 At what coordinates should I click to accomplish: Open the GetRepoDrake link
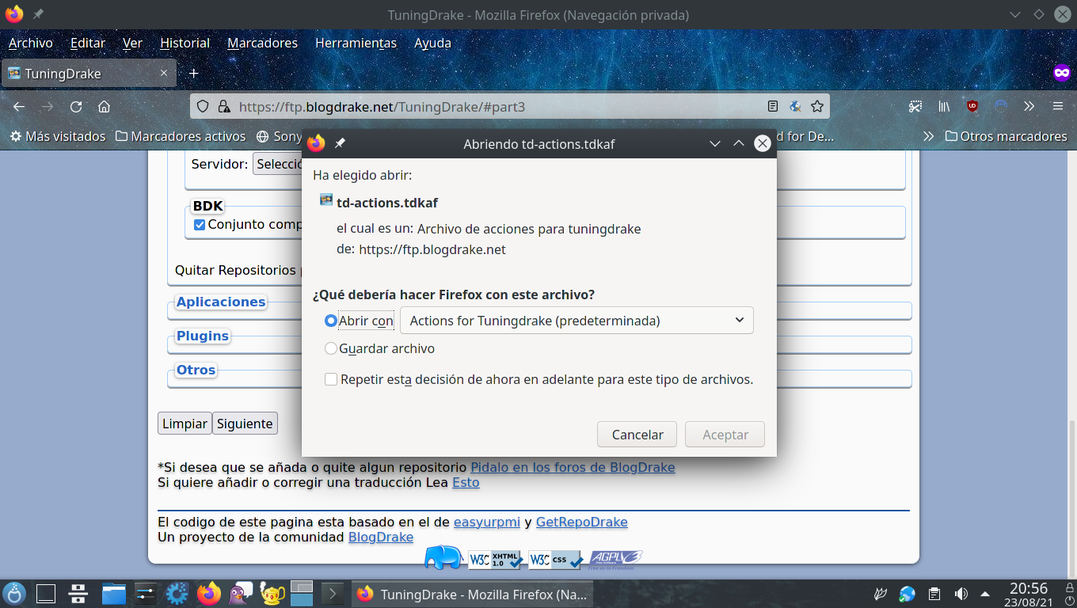click(582, 522)
